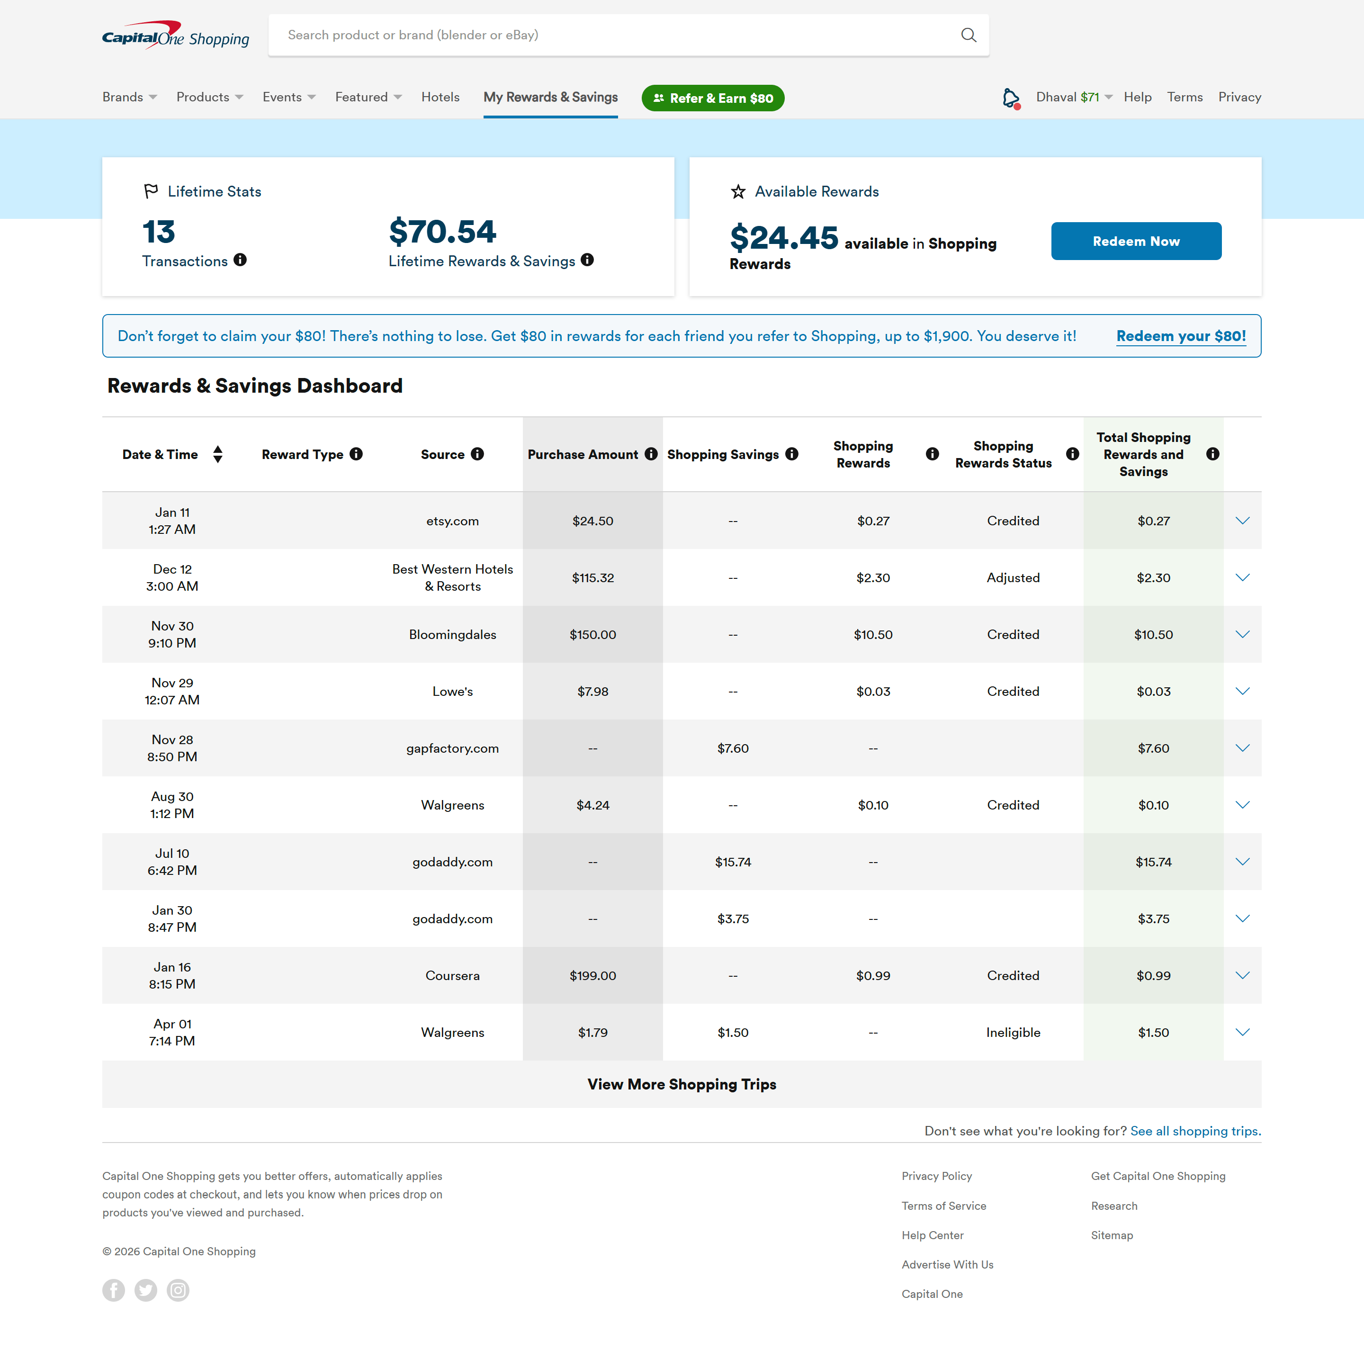1364x1350 pixels.
Task: Open the Dhaval $71 account menu
Action: [1074, 97]
